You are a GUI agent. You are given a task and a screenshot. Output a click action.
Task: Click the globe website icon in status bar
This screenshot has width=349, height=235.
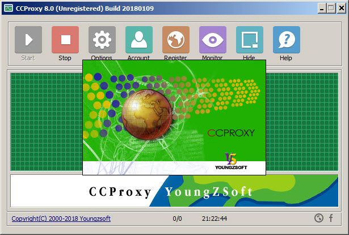point(319,218)
